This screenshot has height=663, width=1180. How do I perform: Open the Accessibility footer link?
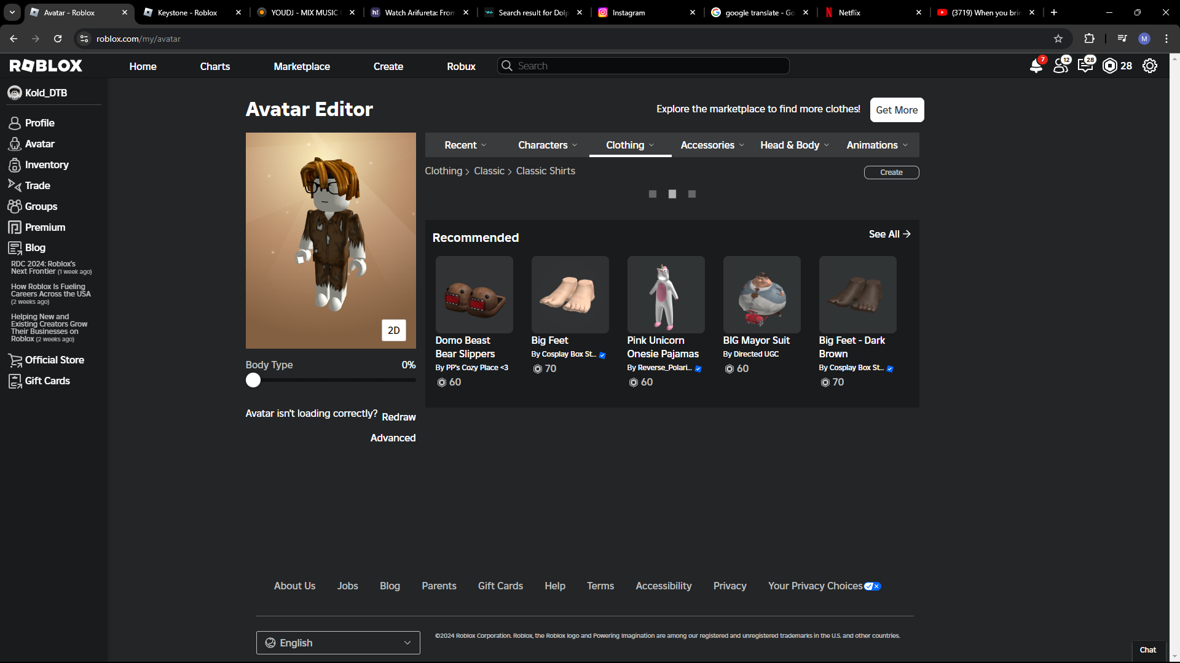pyautogui.click(x=664, y=586)
